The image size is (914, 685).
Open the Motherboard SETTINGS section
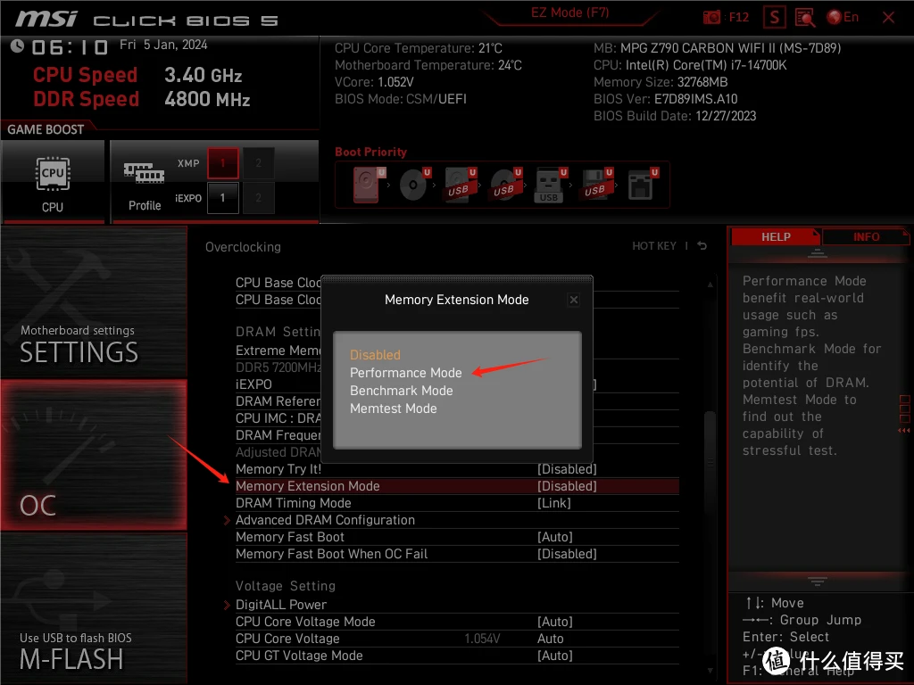click(x=94, y=301)
